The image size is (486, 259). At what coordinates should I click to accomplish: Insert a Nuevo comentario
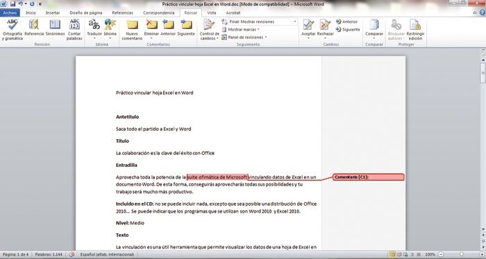(x=132, y=29)
